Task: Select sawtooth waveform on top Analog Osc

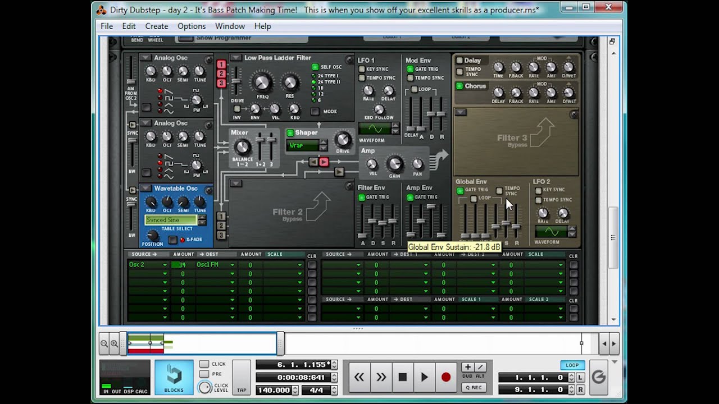Action: pyautogui.click(x=160, y=90)
